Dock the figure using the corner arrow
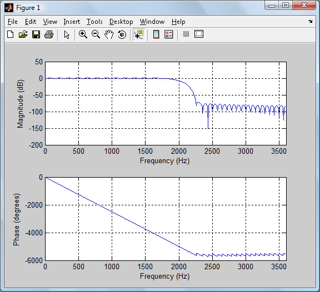Viewport: 320px width, 292px height. [311, 21]
